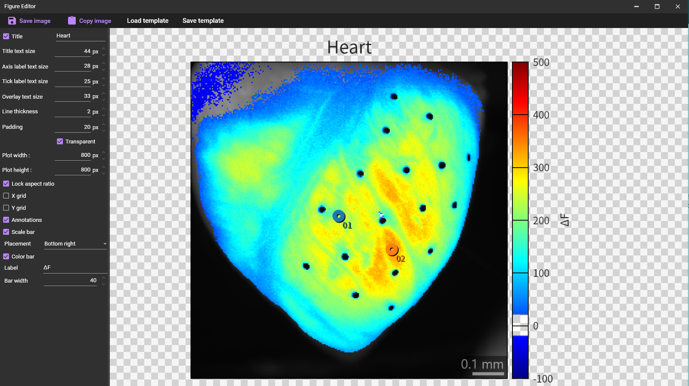Click Load template in the top menu

pyautogui.click(x=148, y=21)
